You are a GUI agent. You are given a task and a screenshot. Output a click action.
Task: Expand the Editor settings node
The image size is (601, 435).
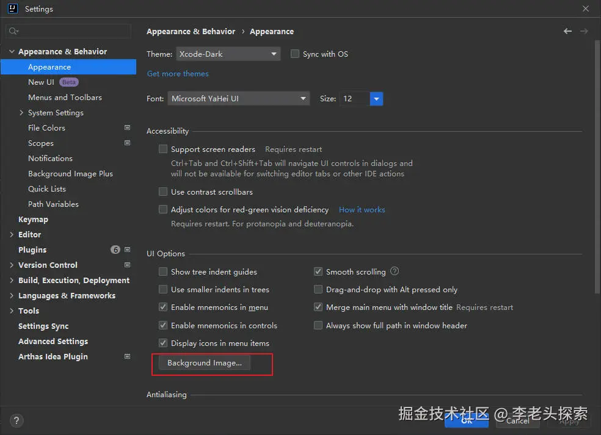pyautogui.click(x=12, y=234)
